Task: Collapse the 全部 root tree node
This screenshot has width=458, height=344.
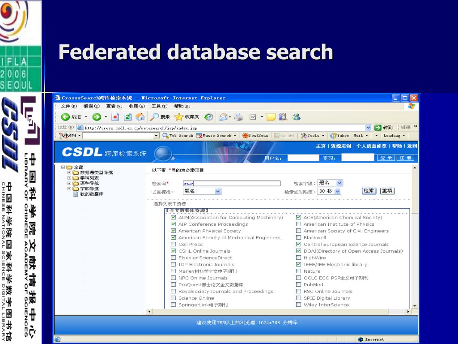Action: coord(63,168)
